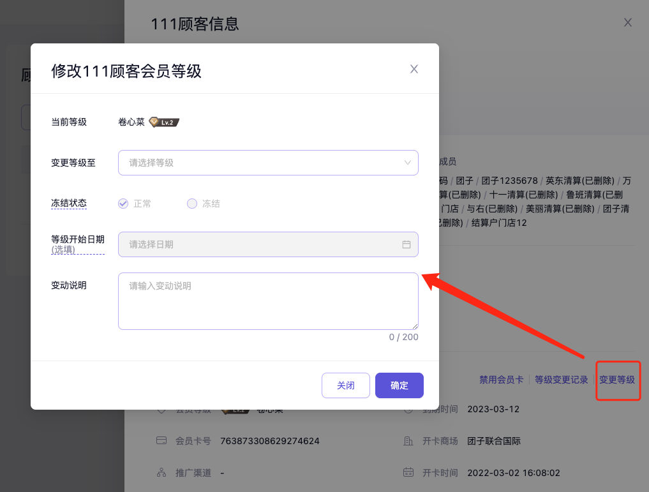This screenshot has height=492, width=649.
Task: Click the 确定 button
Action: (399, 385)
